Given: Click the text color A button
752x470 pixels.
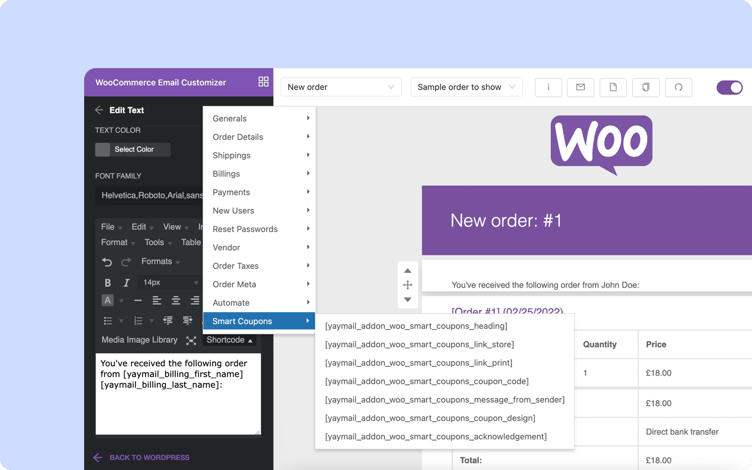Looking at the screenshot, I should point(108,300).
